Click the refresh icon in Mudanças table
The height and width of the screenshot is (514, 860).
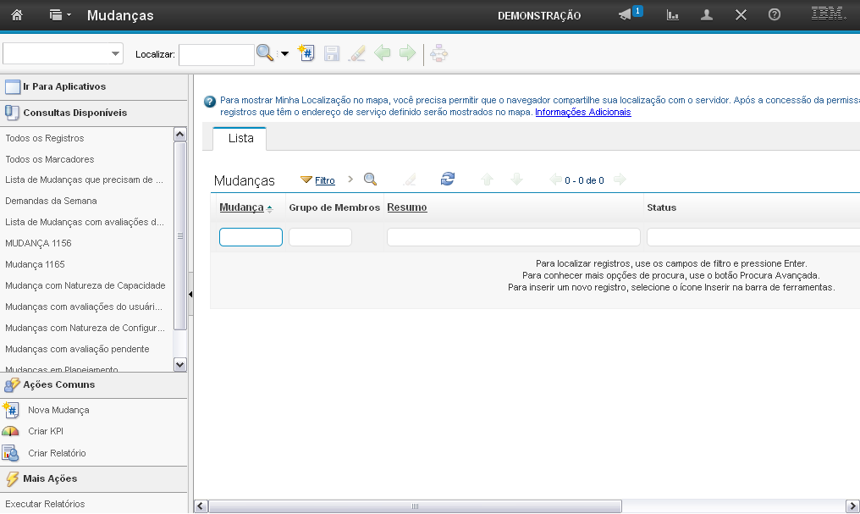tap(448, 180)
